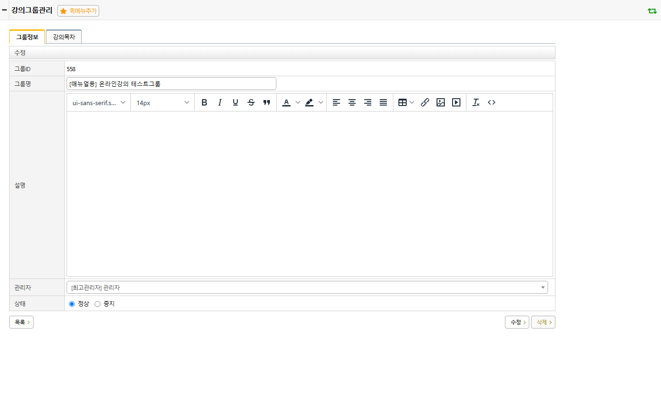This screenshot has height=413, width=661.
Task: Open source code view icon
Action: point(492,102)
